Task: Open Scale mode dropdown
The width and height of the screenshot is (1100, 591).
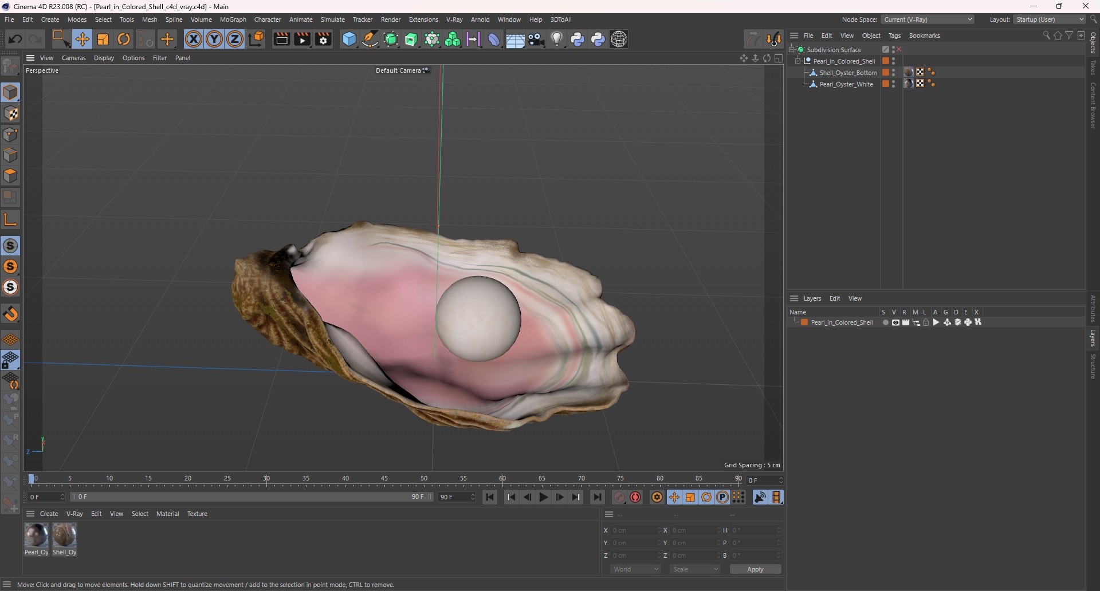Action: [696, 569]
